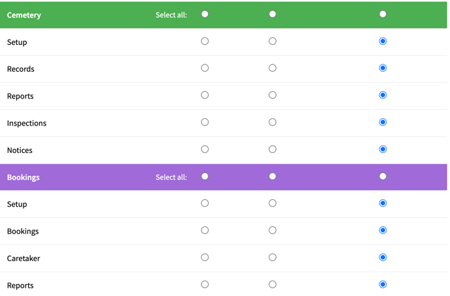Select middle Select all radio in Bookings header

272,177
